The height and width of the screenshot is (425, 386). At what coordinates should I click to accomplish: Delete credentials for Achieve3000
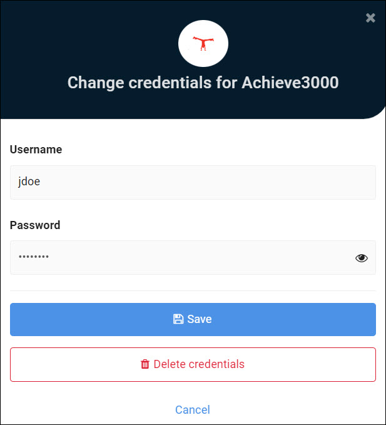[193, 364]
